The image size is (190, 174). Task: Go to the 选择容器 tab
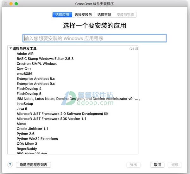pyautogui.click(x=104, y=15)
